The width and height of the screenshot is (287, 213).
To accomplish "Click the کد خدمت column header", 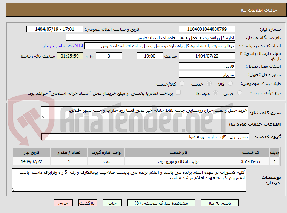I will (x=250, y=152).
